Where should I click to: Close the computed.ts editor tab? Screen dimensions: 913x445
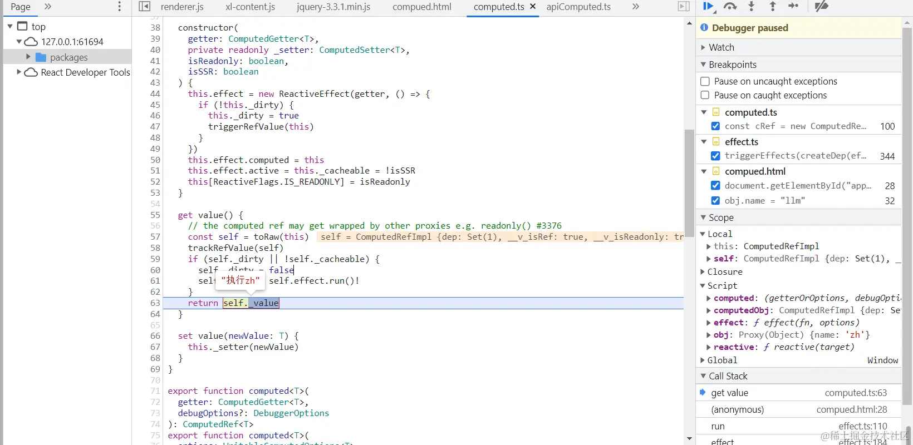pyautogui.click(x=533, y=7)
